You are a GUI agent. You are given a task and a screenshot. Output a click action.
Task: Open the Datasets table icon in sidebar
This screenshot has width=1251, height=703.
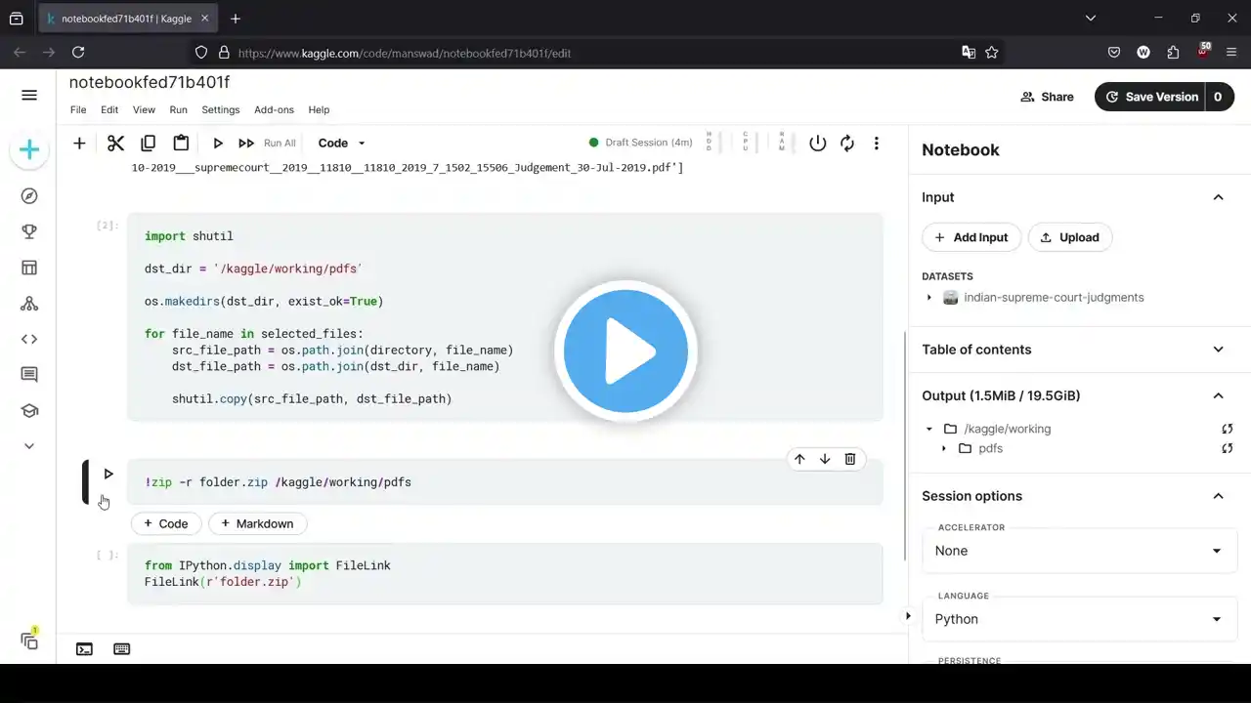pyautogui.click(x=29, y=268)
